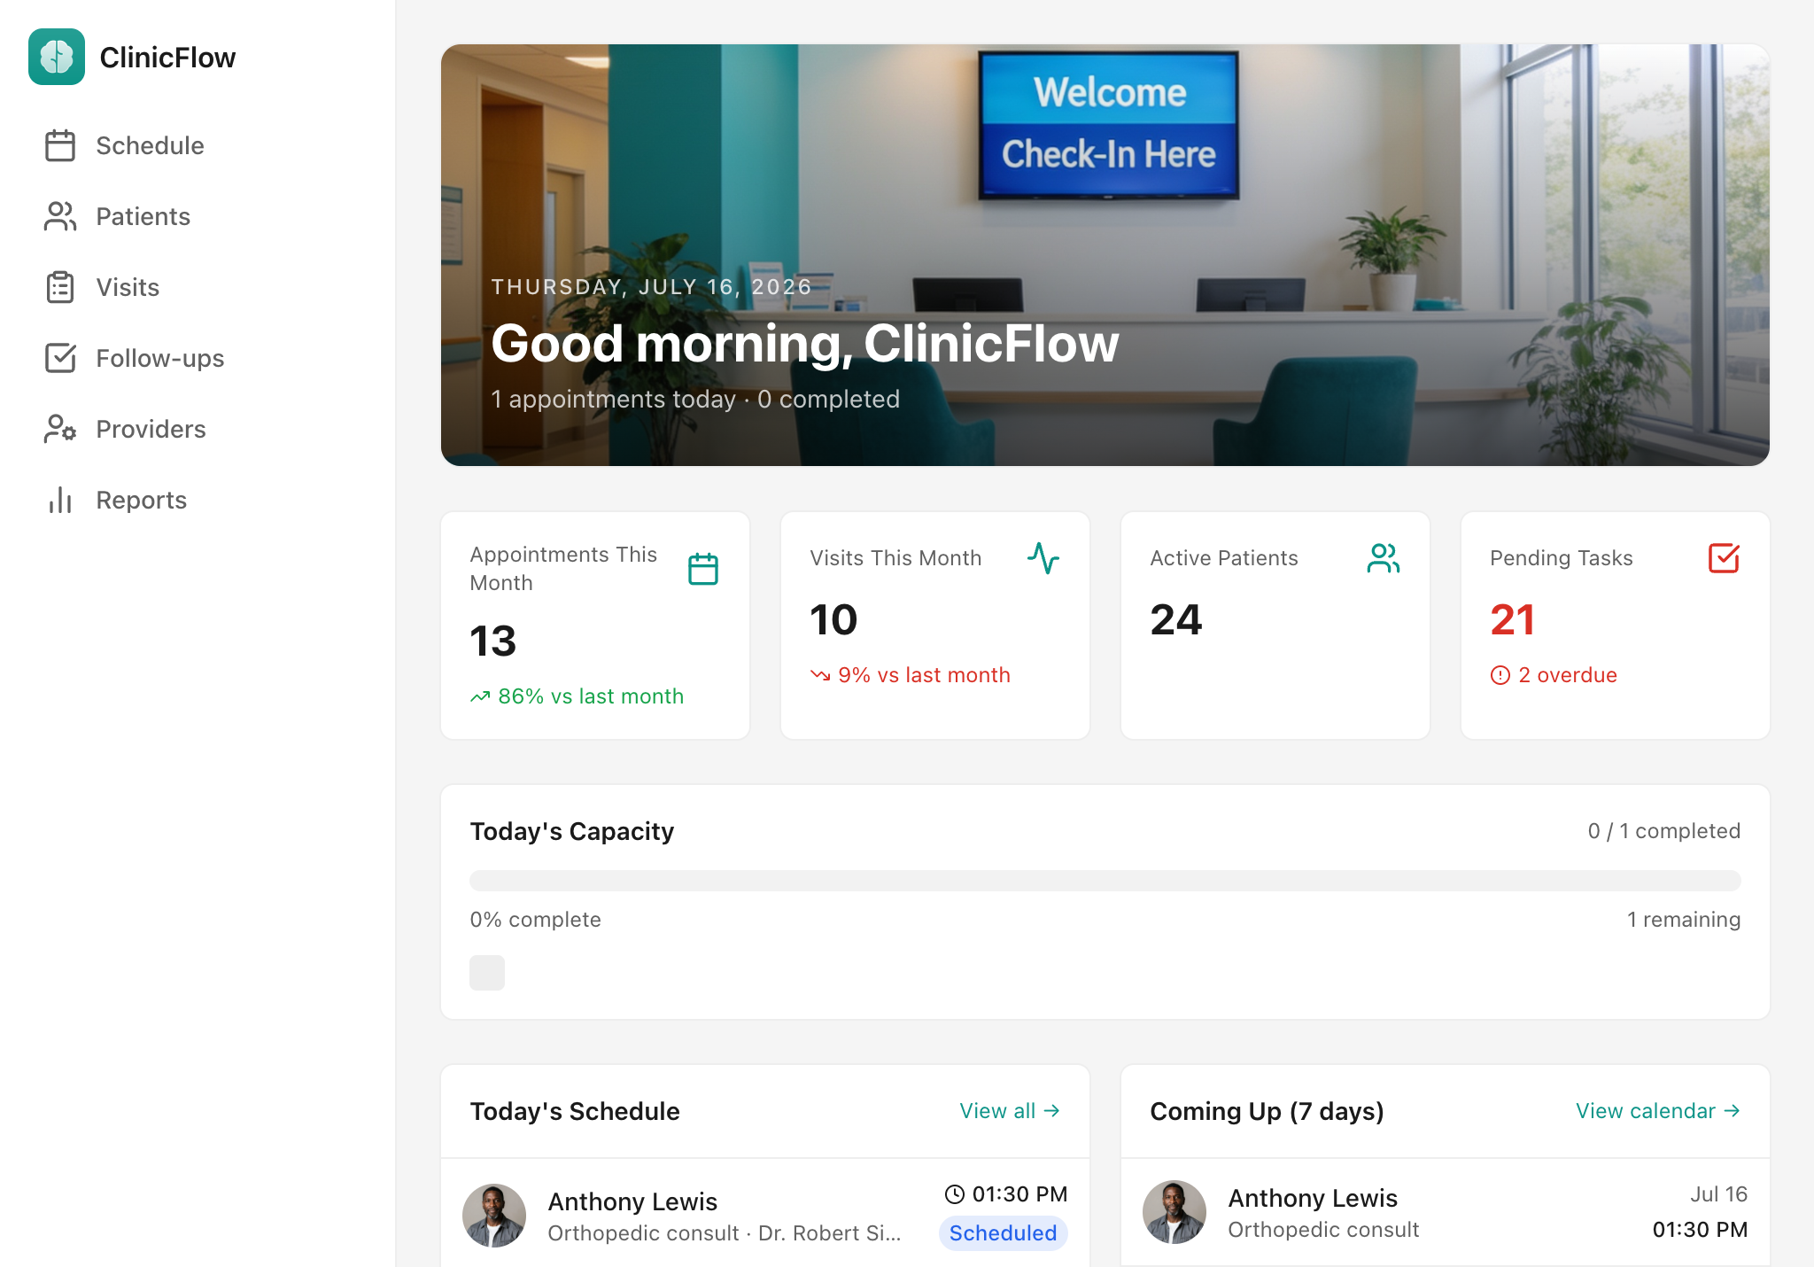The width and height of the screenshot is (1814, 1267).
Task: Open the Providers page label
Action: (x=151, y=429)
